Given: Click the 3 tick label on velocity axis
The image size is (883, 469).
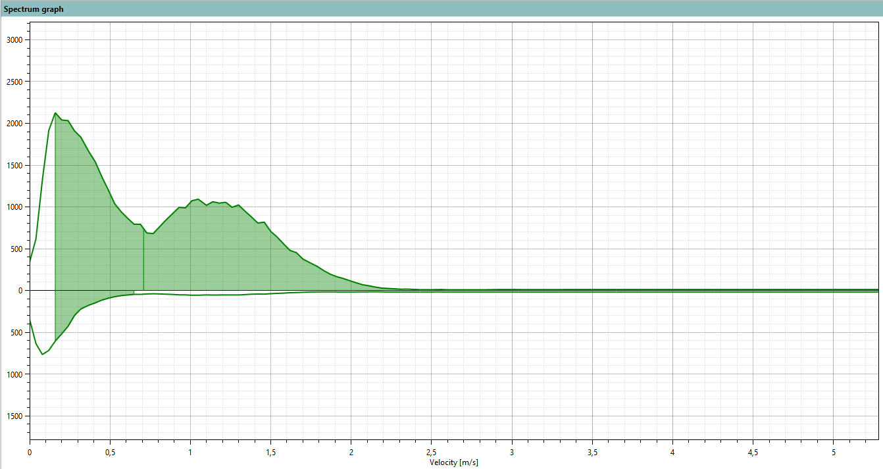Looking at the screenshot, I should point(512,453).
